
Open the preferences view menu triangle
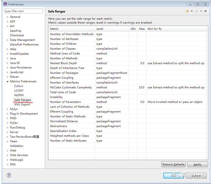pyautogui.click(x=205, y=11)
